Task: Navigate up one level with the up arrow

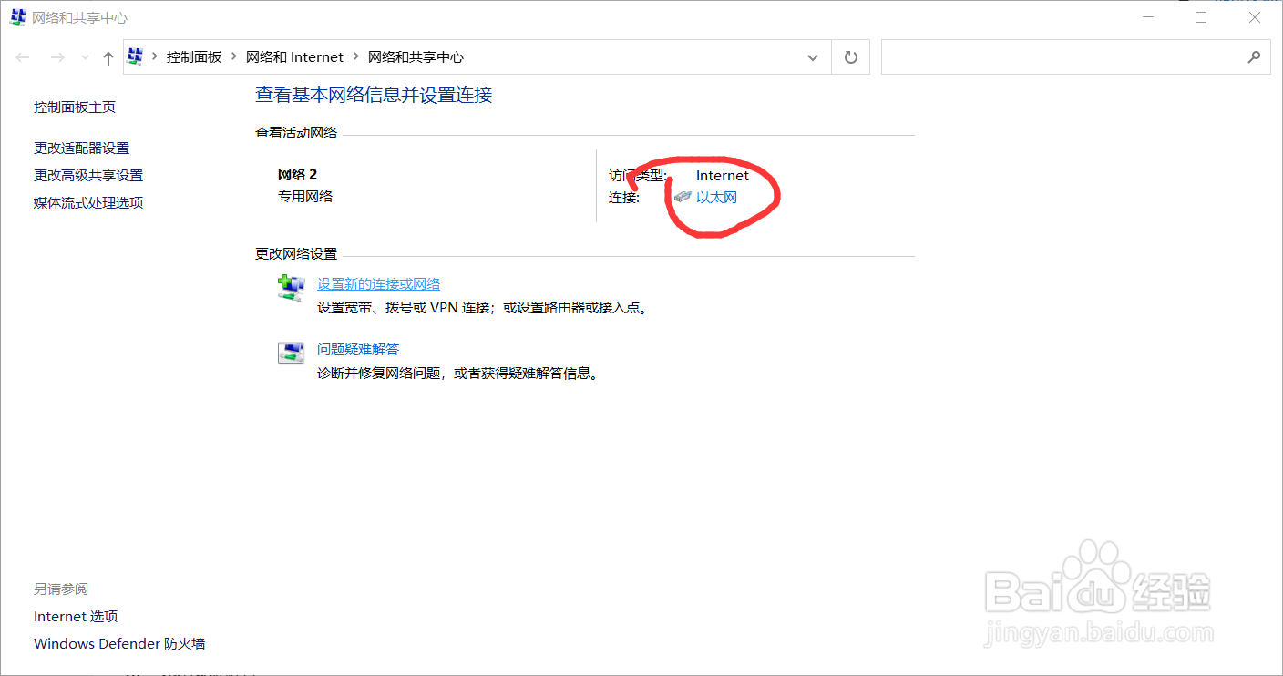Action: pos(107,56)
